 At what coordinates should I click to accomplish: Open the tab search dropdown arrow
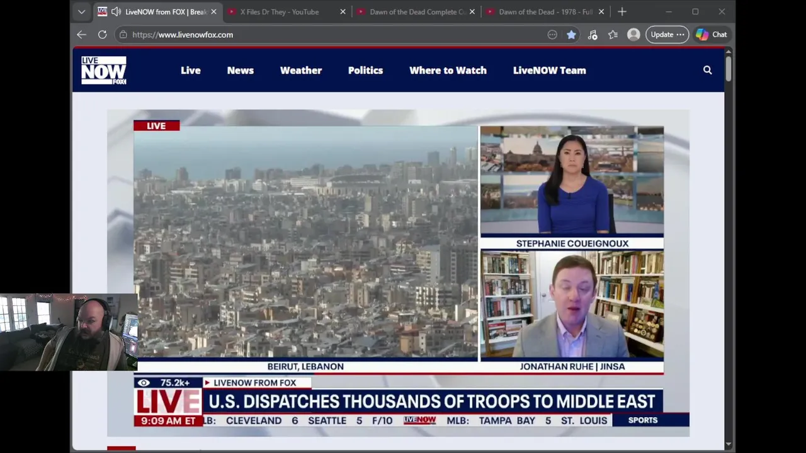tap(81, 12)
